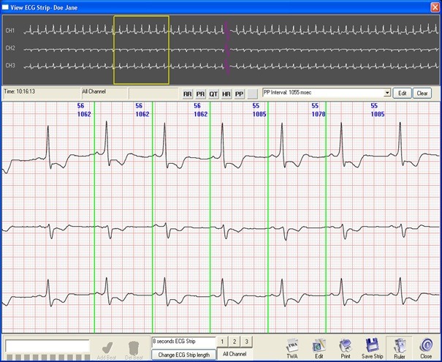The image size is (442, 362).
Task: Select the HR measurement button
Action: pos(226,94)
